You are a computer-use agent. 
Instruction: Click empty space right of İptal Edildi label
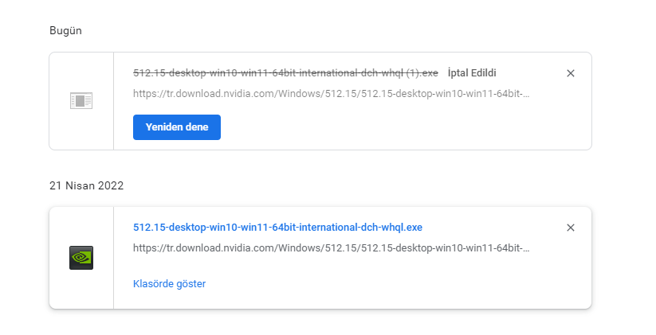pos(530,73)
